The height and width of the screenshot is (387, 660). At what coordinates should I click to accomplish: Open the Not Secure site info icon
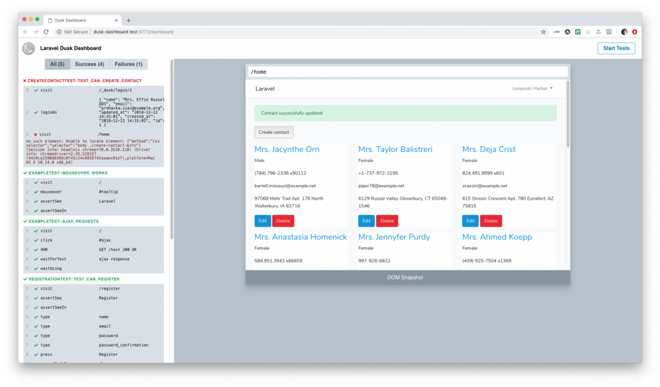[59, 32]
